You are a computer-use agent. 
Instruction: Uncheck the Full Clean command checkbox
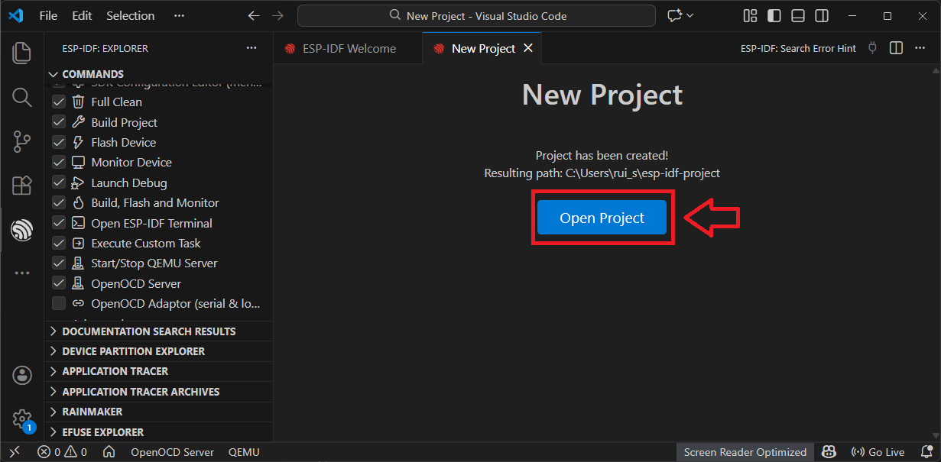[x=59, y=101]
